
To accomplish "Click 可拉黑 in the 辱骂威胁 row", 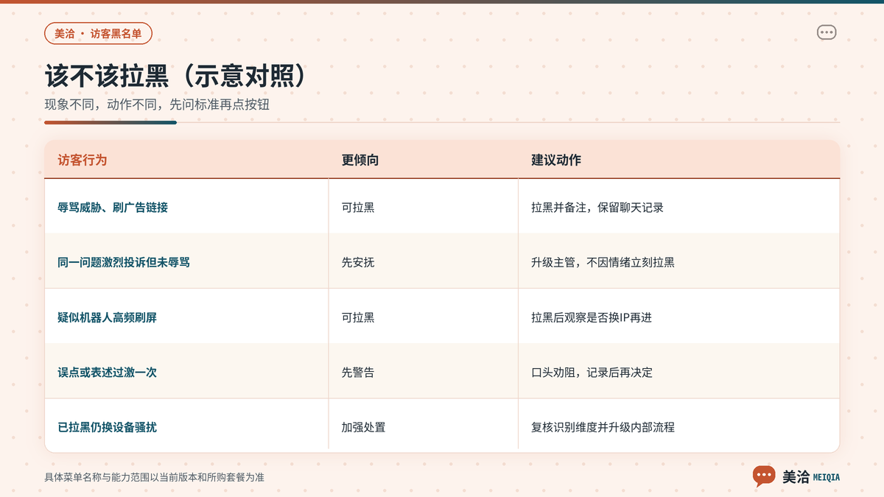I will click(x=358, y=208).
